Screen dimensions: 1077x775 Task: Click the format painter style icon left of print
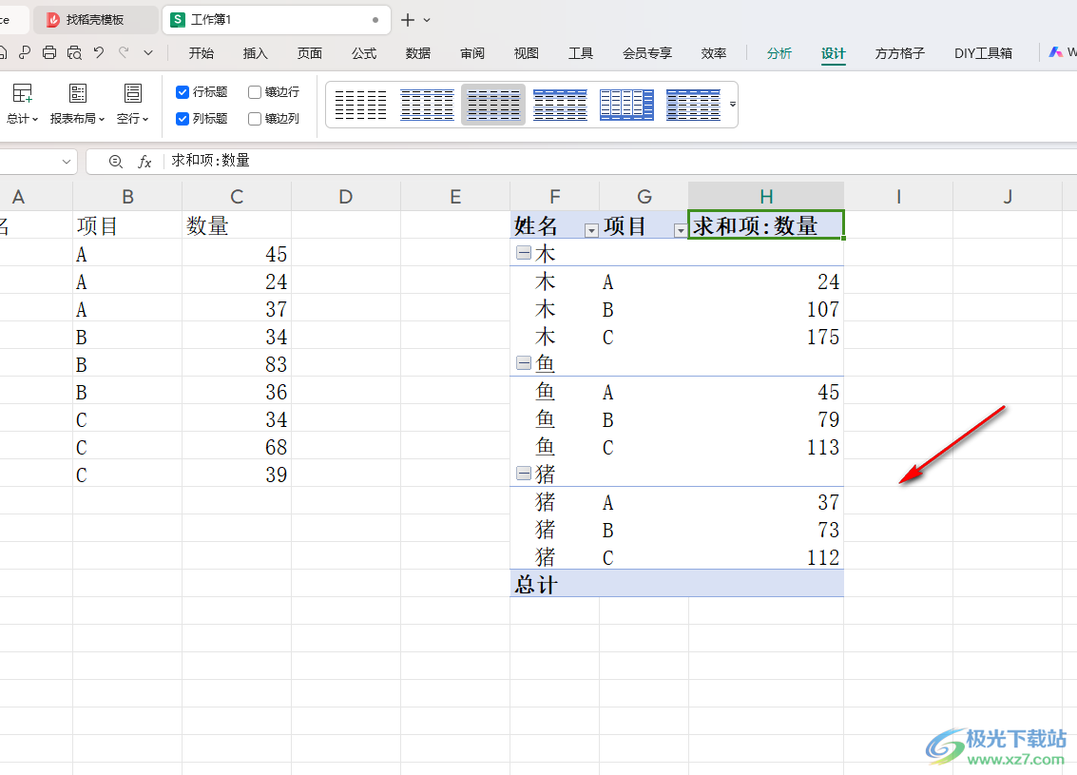pyautogui.click(x=25, y=52)
